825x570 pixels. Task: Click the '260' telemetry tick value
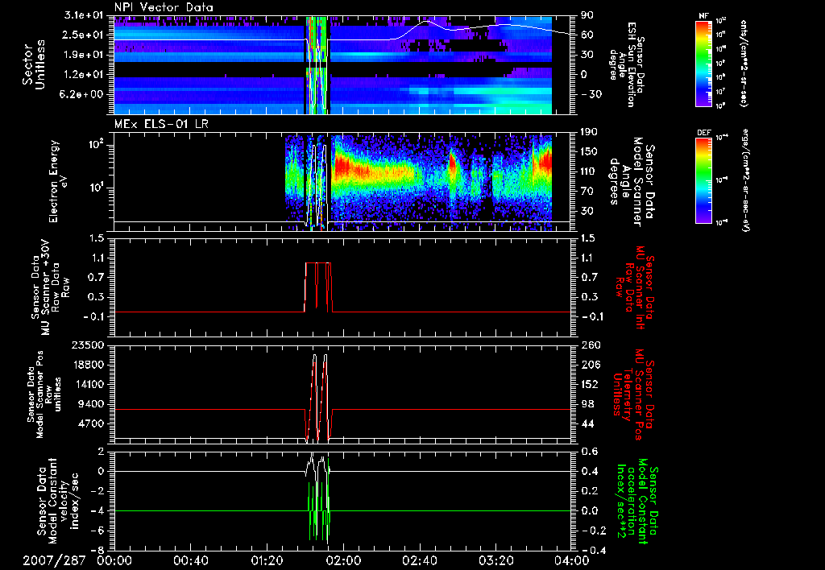589,345
